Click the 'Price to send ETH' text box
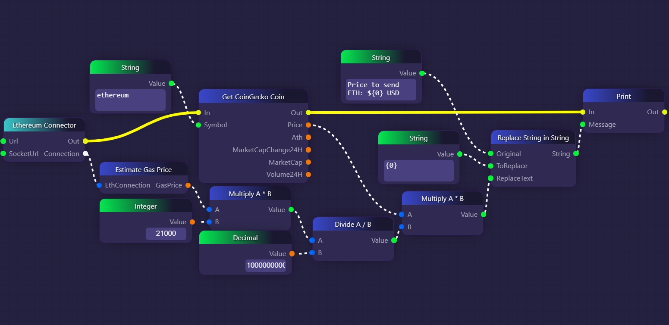The width and height of the screenshot is (669, 325). click(381, 89)
